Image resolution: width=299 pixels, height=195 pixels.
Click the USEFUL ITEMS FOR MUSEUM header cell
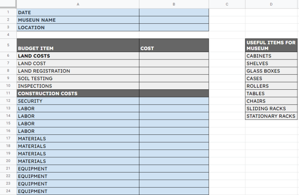(271, 45)
